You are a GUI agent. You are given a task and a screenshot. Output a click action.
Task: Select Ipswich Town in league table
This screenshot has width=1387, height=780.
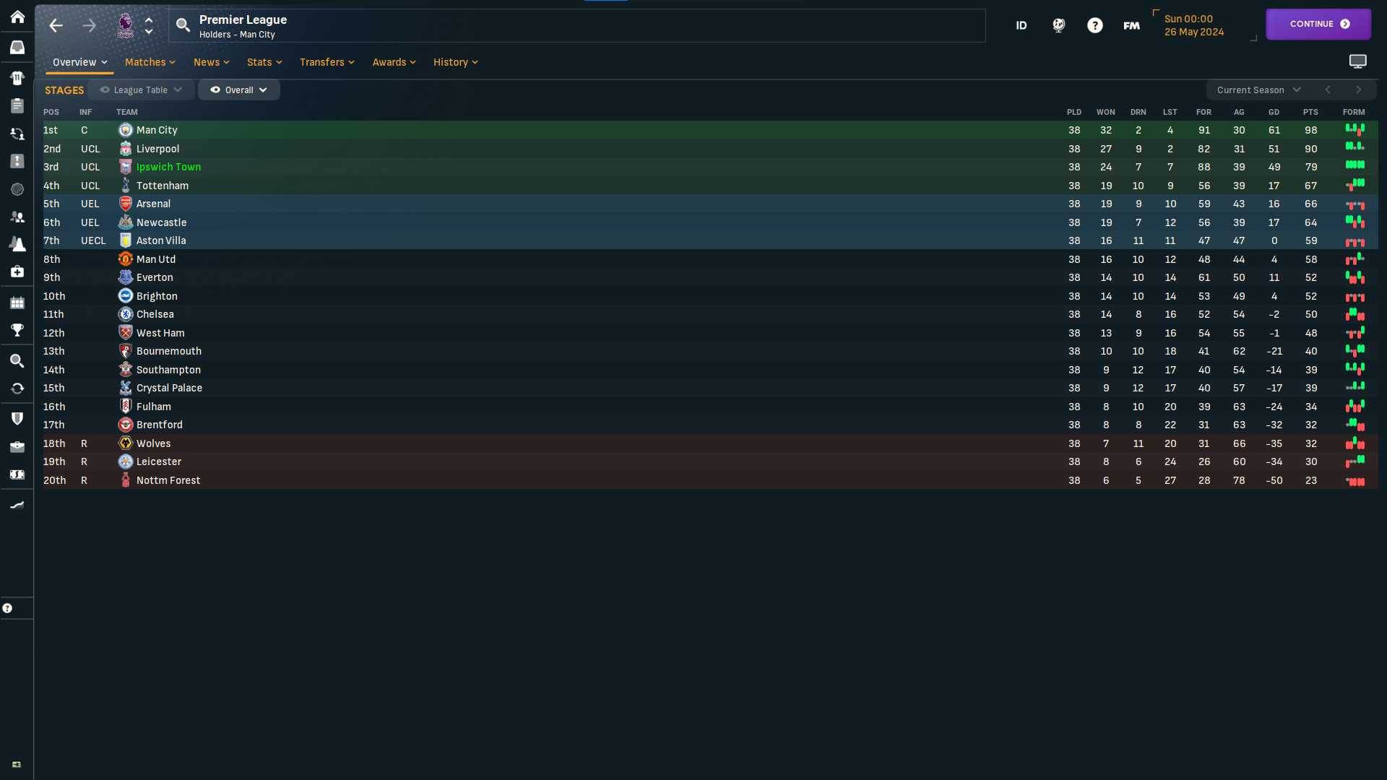(x=168, y=167)
